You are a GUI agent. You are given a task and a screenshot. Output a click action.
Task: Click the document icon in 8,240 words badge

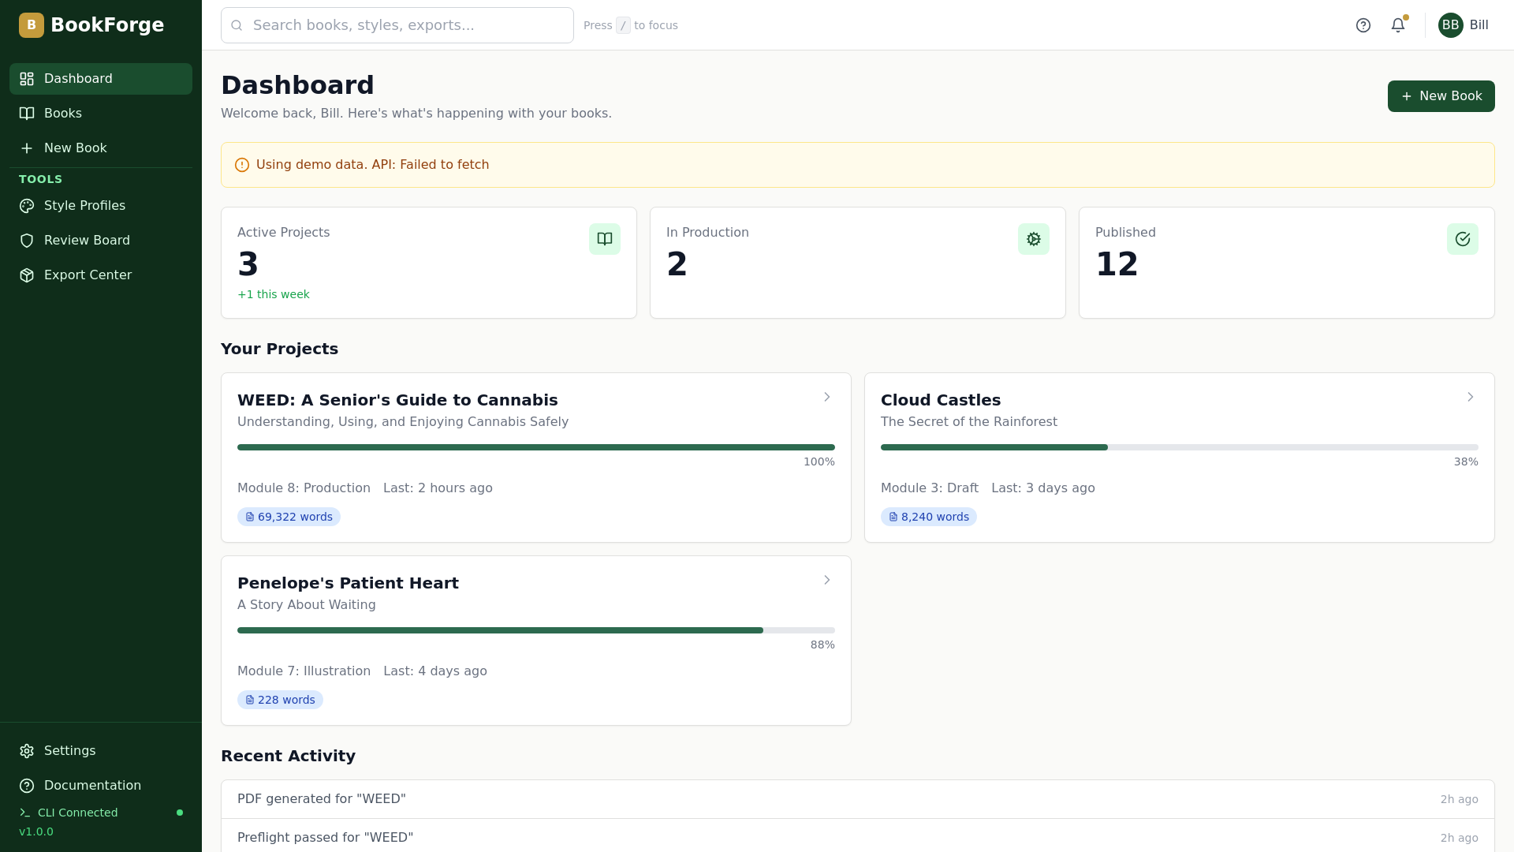(893, 517)
